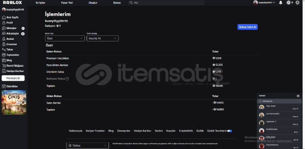Open Oluştur in top navigation
Viewport: 305px width, 149px height.
point(93,3)
